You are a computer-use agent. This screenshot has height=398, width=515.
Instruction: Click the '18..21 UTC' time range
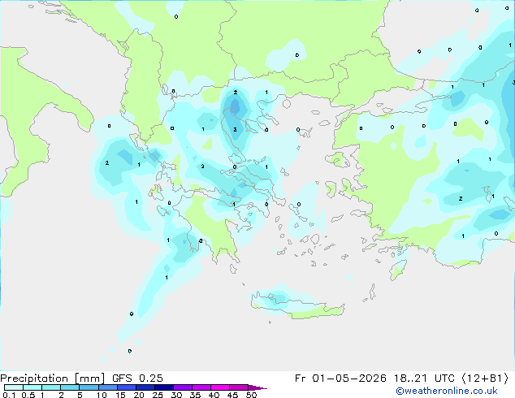pos(424,379)
